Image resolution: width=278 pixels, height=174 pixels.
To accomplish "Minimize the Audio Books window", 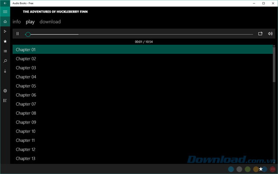I will [x=254, y=3].
